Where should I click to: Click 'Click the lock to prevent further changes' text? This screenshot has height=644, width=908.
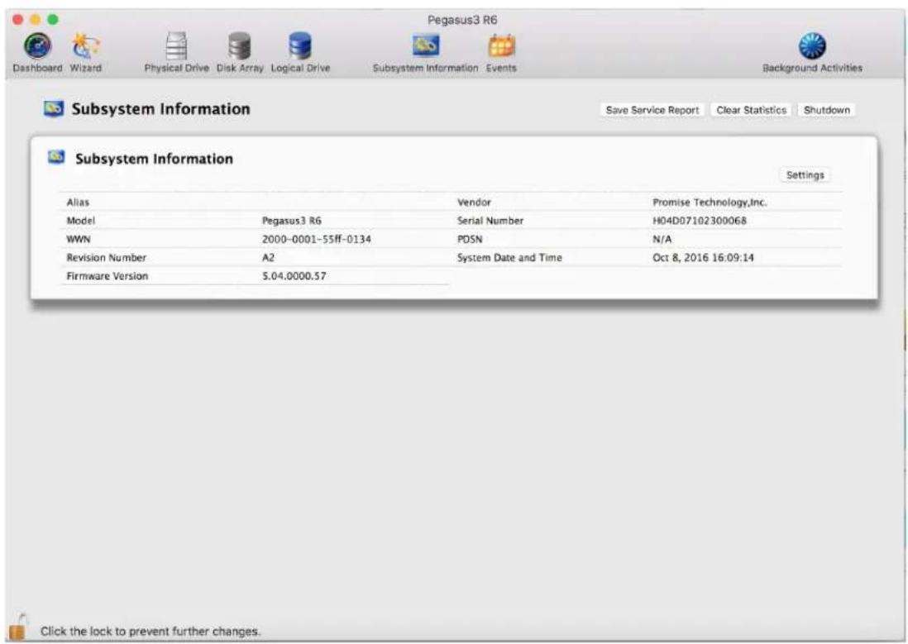pos(150,632)
